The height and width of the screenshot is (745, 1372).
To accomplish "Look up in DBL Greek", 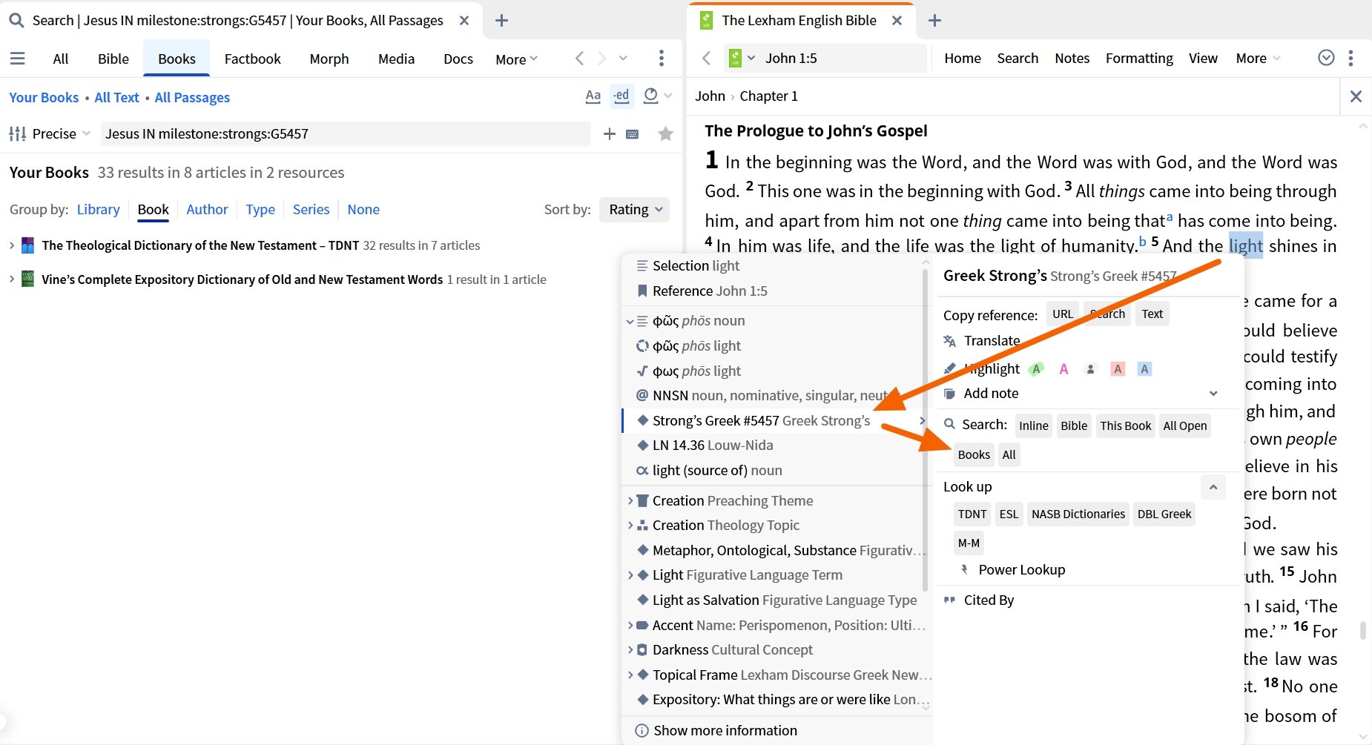I will tap(1164, 514).
